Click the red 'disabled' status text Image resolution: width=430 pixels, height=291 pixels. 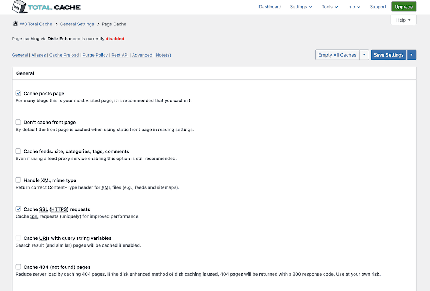[x=115, y=39]
